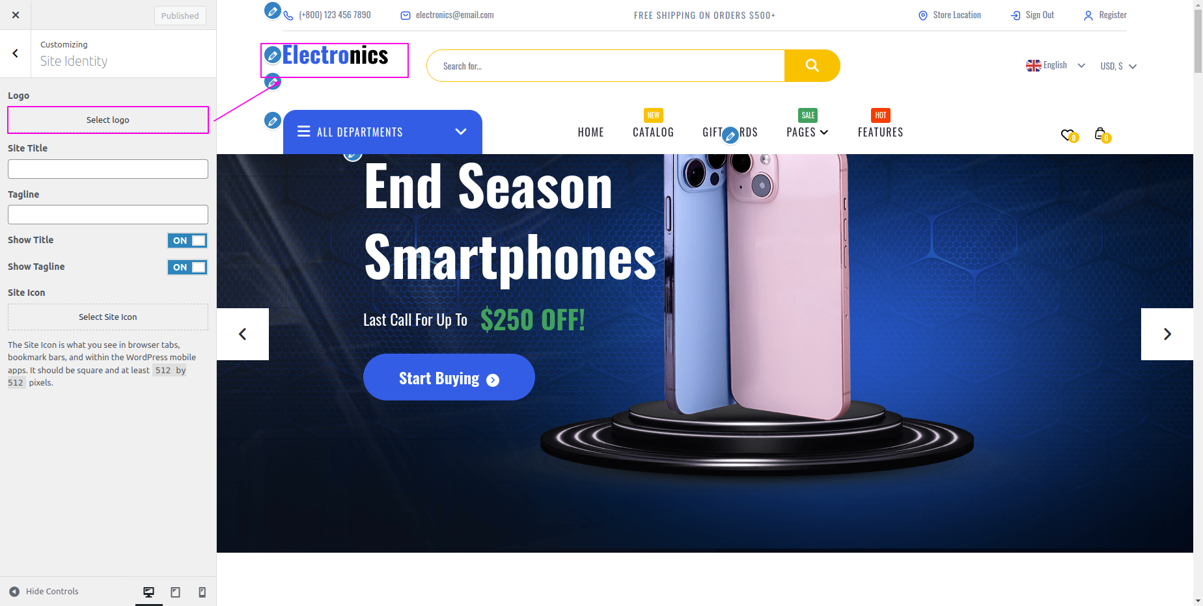Open the Catalog menu item
The width and height of the screenshot is (1203, 606).
(653, 133)
